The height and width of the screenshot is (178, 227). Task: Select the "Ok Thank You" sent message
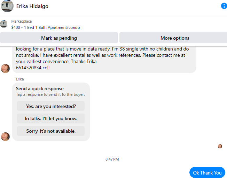[x=207, y=173]
